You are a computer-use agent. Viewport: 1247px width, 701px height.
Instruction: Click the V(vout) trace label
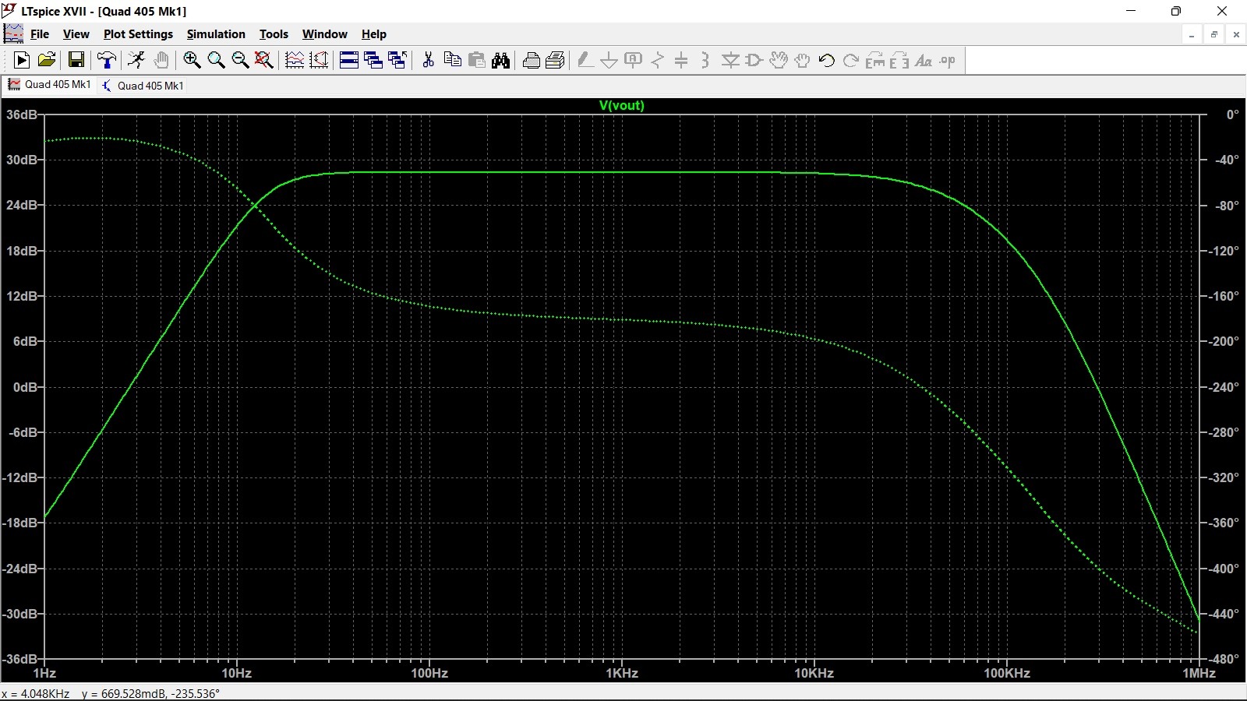pyautogui.click(x=621, y=105)
